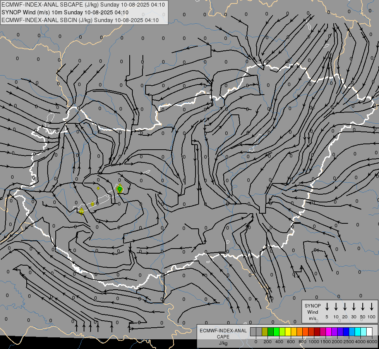Click the SBCAPE title line in header
Image resolution: width=379 pixels, height=349 pixels.
coord(83,5)
